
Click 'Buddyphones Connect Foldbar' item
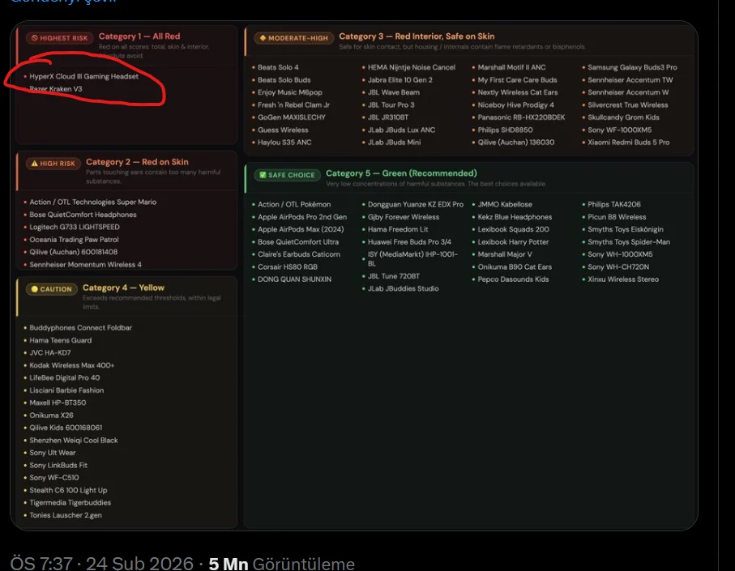pos(80,328)
